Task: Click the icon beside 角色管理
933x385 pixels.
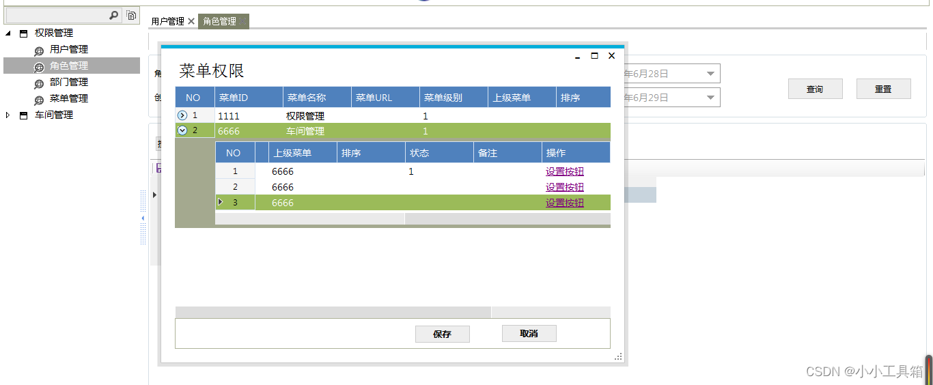Action: tap(39, 66)
